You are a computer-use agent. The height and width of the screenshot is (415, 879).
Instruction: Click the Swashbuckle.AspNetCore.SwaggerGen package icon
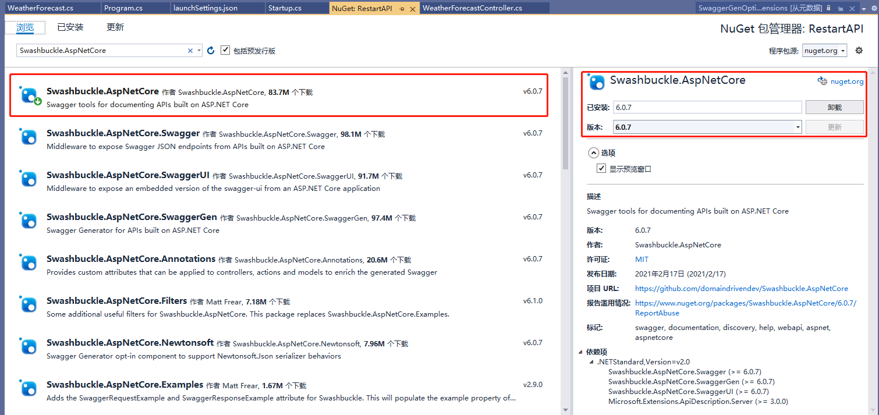tap(29, 221)
